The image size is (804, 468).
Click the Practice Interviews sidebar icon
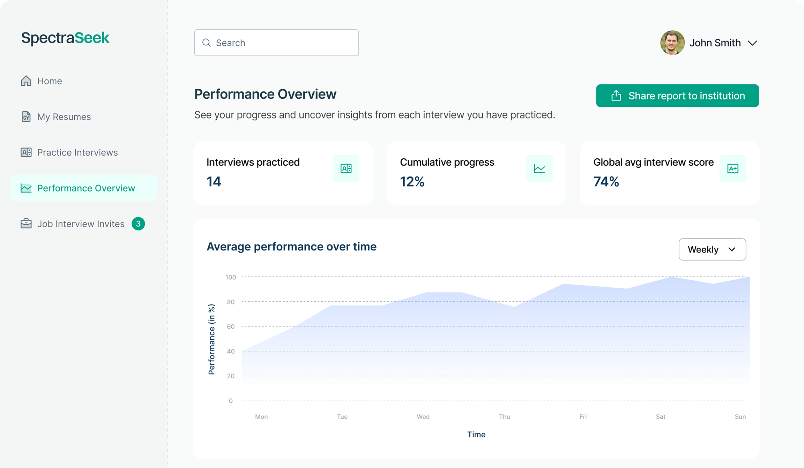click(x=26, y=152)
